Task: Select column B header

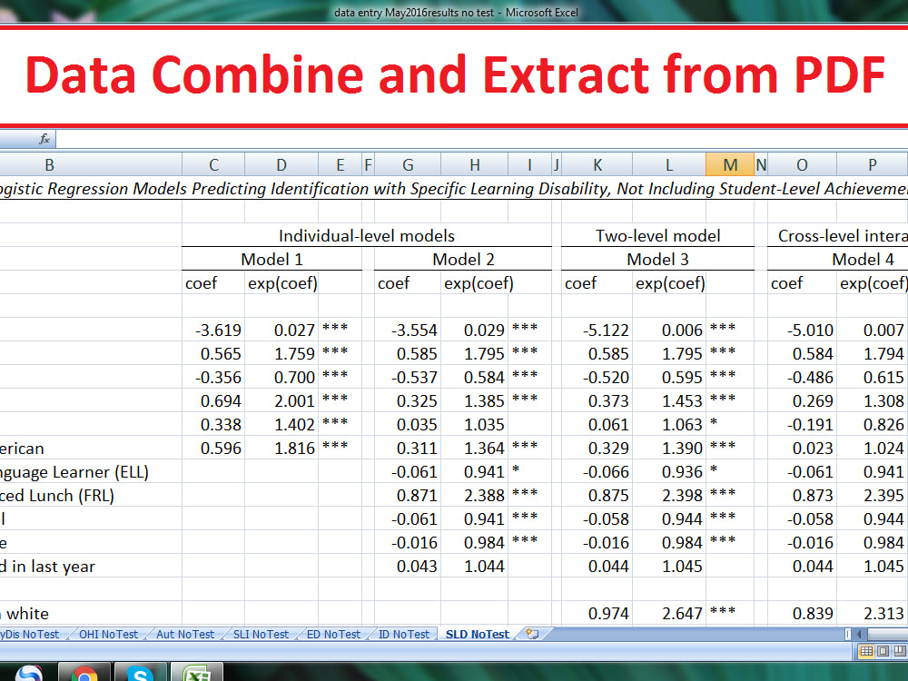Action: tap(49, 165)
